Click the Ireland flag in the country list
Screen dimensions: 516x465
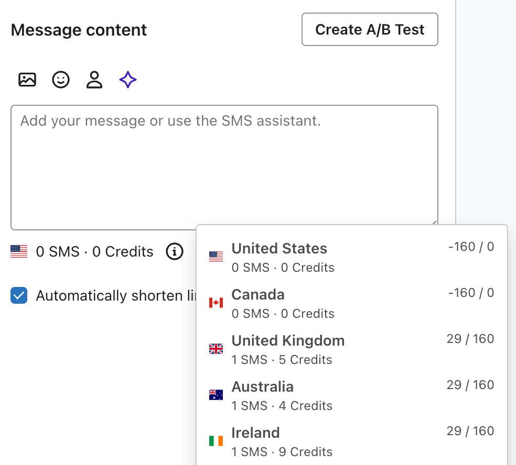(216, 441)
